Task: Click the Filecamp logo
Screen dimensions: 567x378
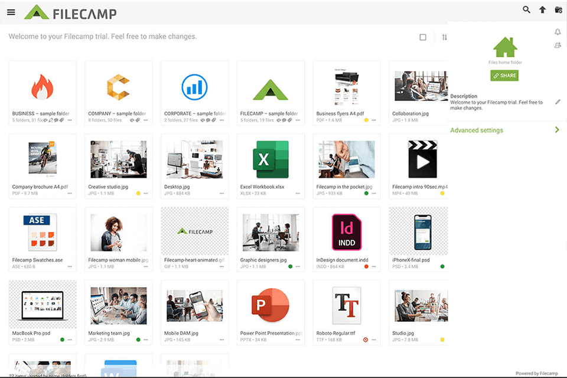Action: 70,12
